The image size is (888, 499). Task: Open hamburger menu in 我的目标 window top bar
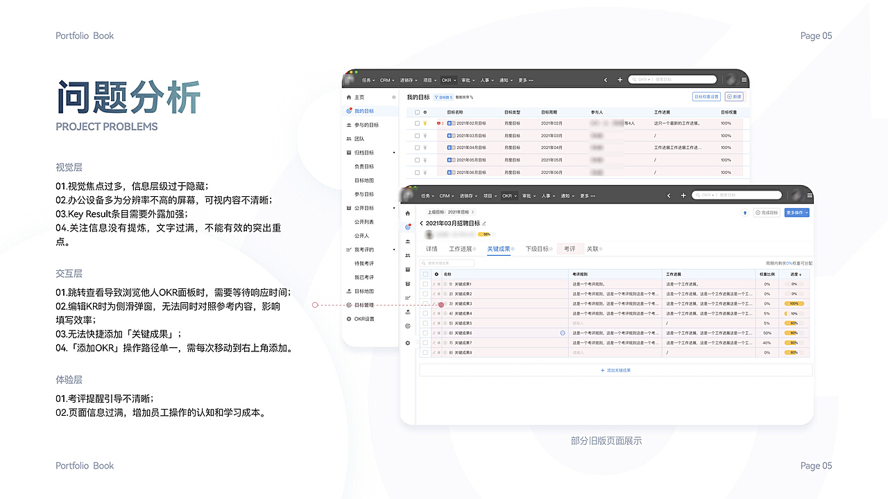[x=744, y=80]
